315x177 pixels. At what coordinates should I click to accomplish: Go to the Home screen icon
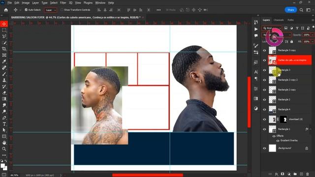[6, 10]
